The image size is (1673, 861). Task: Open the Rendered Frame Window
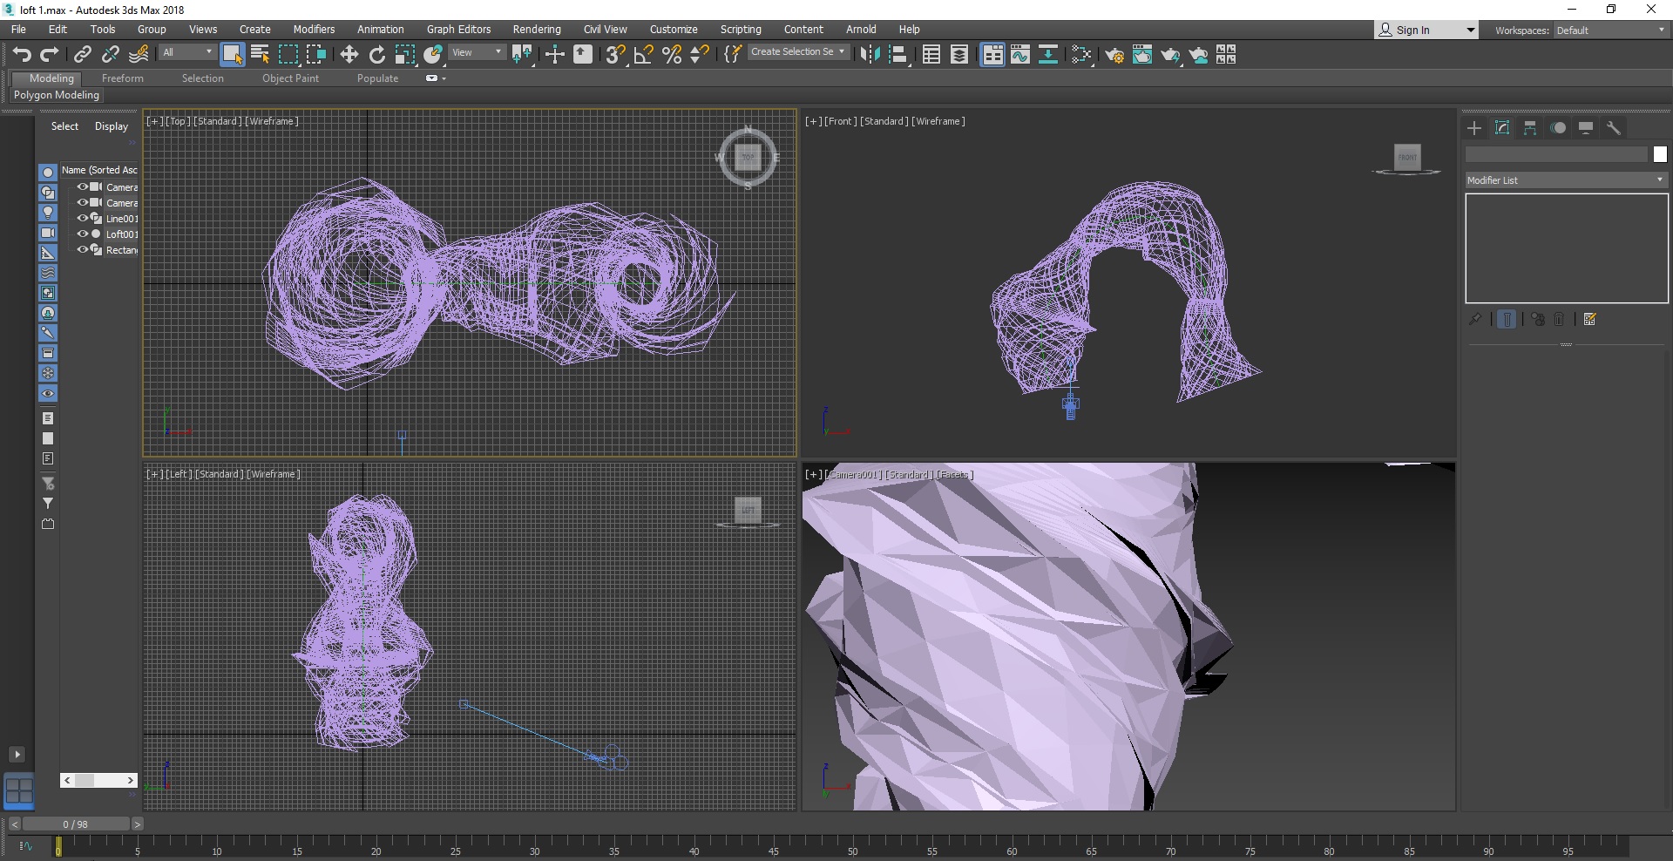point(1142,55)
